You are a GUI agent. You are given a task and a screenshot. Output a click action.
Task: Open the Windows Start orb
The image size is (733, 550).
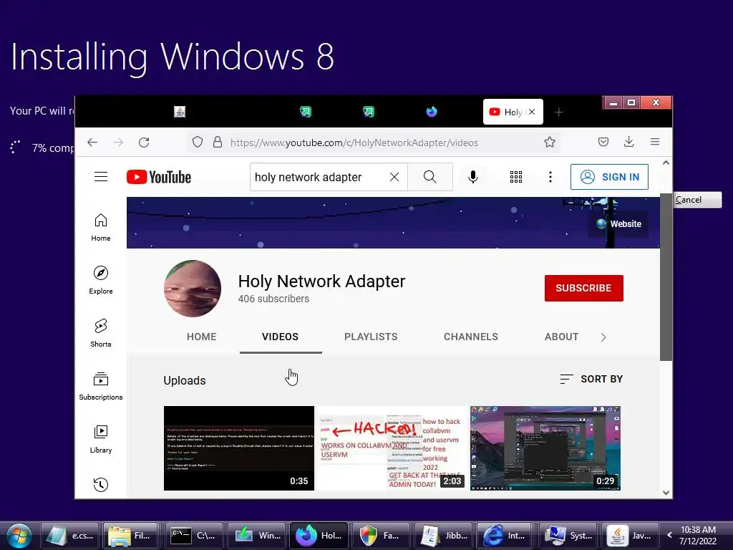(19, 536)
